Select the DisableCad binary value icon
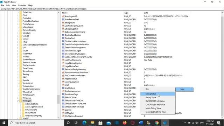 click(63, 38)
